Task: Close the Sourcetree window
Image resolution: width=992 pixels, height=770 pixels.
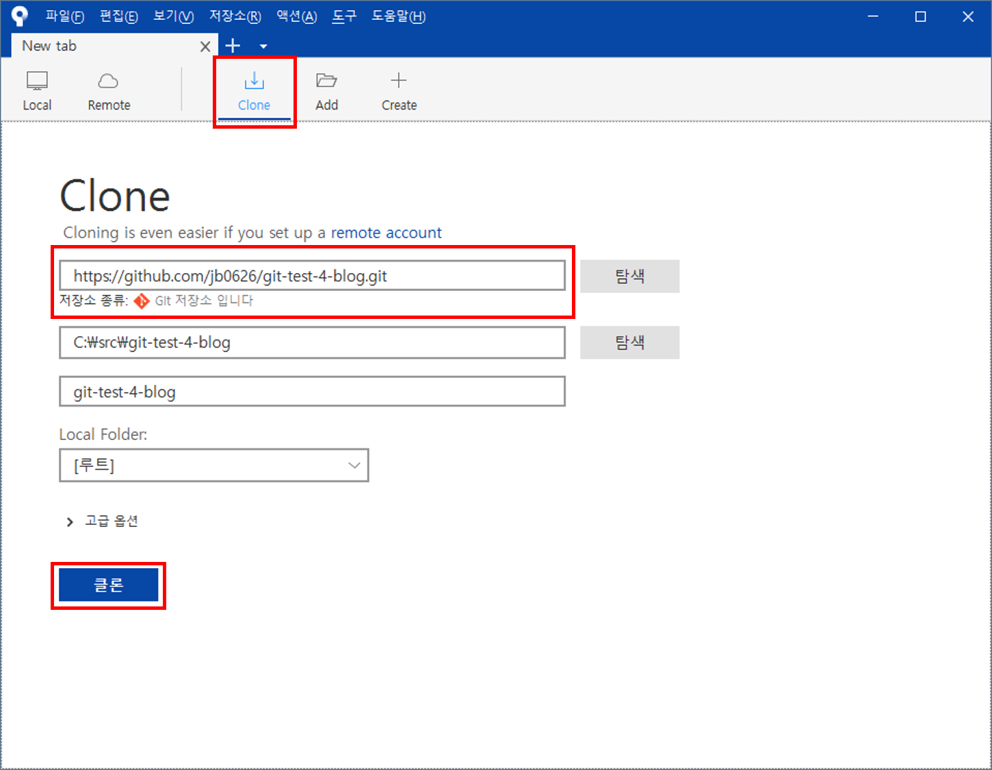Action: coord(968,16)
